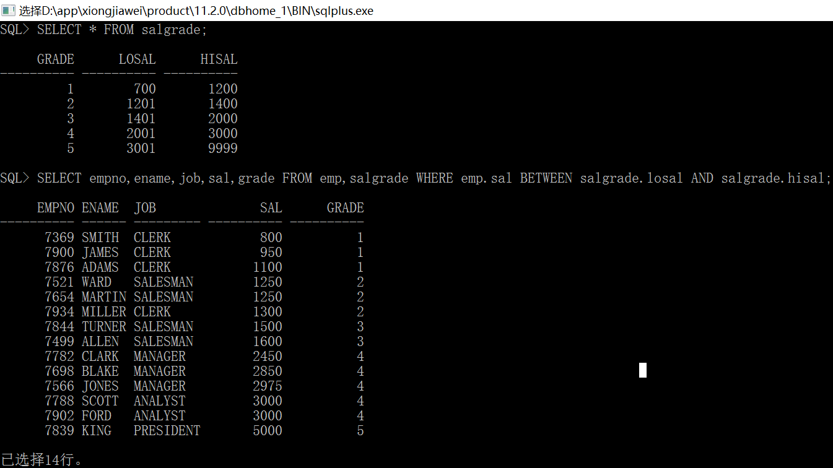Click the sqlplus window icon in the title bar
The image size is (833, 468).
(x=8, y=10)
